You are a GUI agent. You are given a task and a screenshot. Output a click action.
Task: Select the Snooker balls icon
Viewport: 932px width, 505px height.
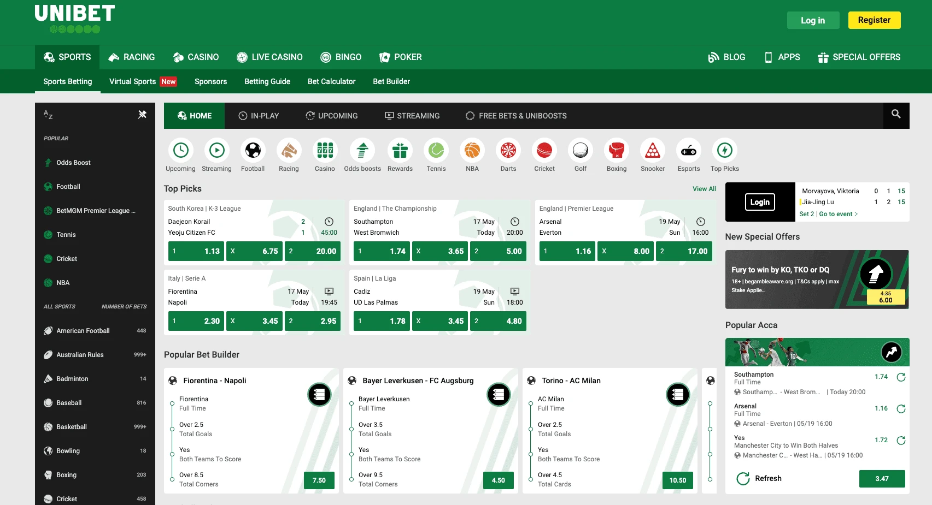pyautogui.click(x=653, y=150)
